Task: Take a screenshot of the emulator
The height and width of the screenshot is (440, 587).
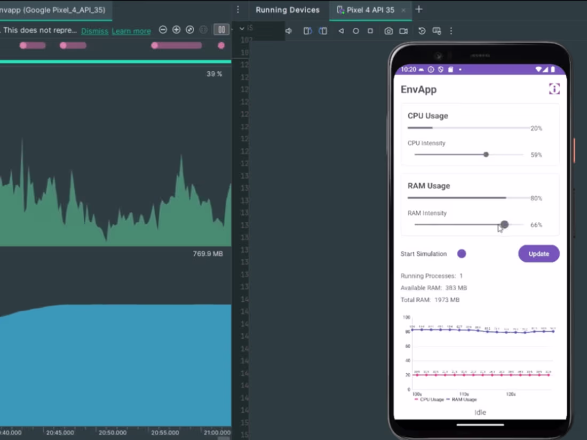Action: pos(388,31)
